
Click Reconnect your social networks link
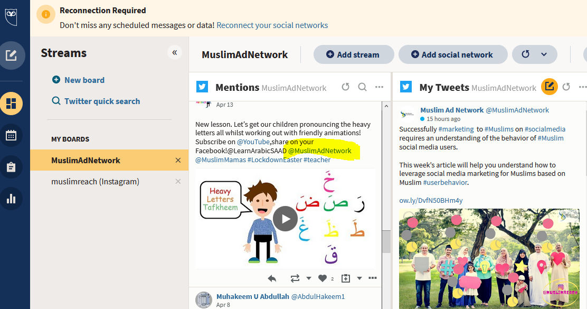272,25
